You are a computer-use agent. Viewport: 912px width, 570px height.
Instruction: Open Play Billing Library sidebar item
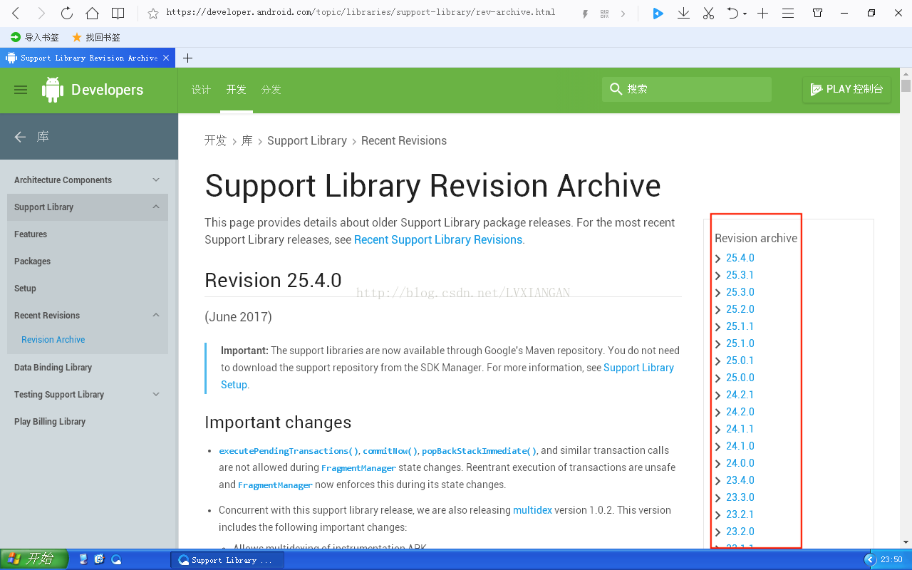50,422
